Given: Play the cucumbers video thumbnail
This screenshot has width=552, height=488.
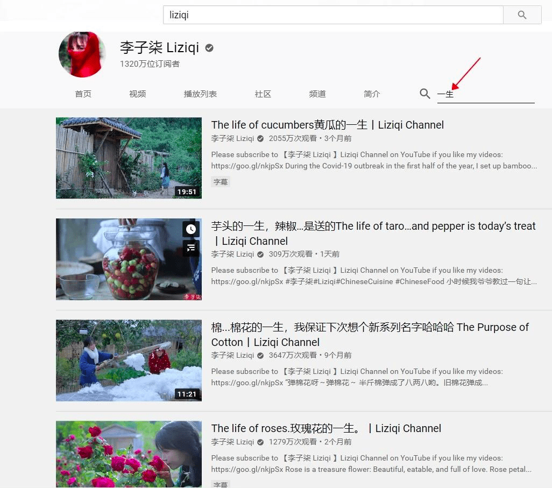Looking at the screenshot, I should 129,158.
